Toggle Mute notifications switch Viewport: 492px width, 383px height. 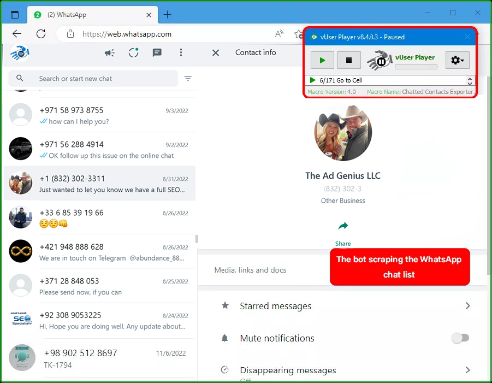460,338
